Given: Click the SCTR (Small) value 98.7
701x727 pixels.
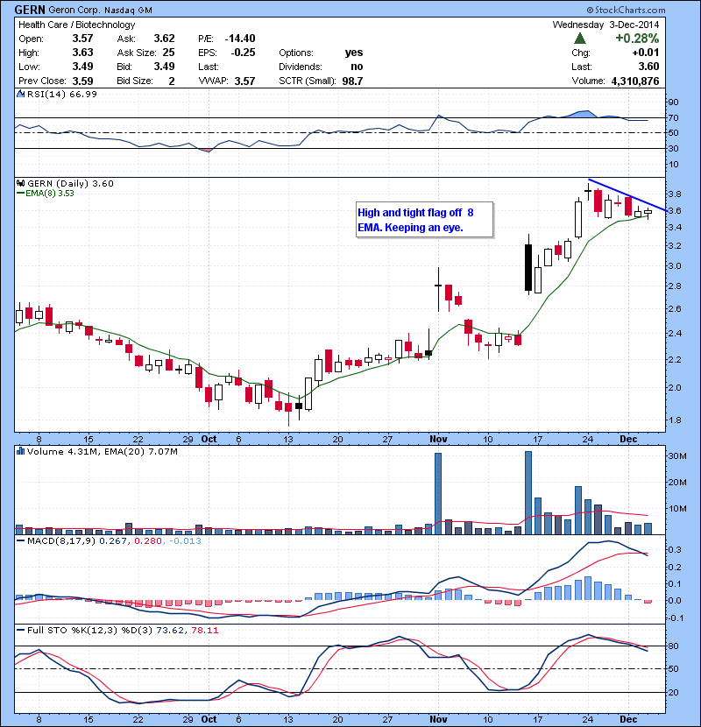Looking at the screenshot, I should coord(352,81).
